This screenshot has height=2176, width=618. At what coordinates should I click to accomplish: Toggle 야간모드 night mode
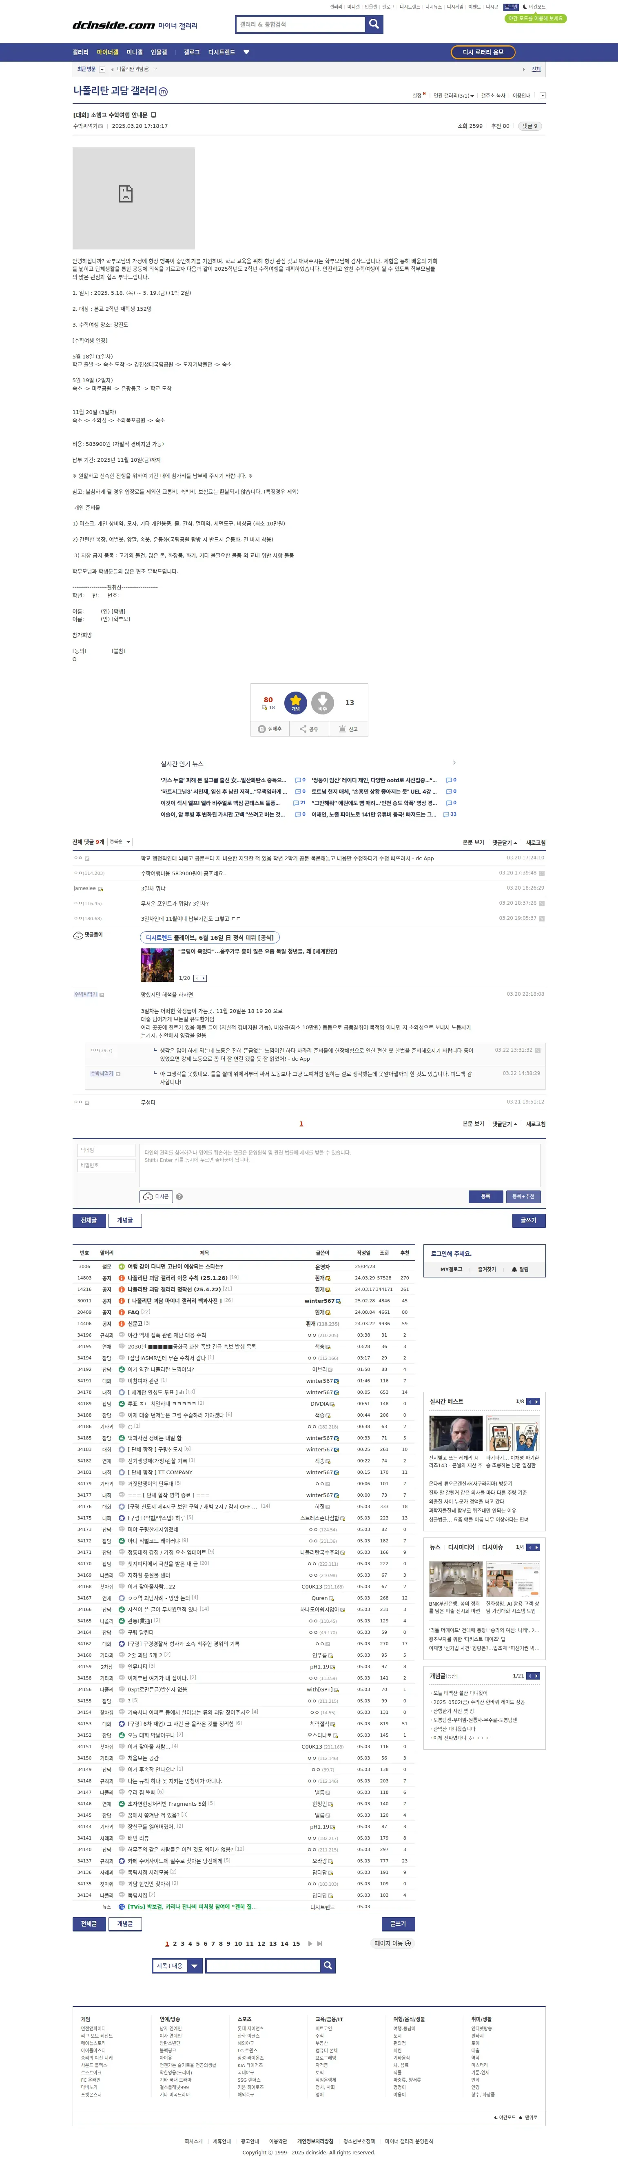(534, 7)
